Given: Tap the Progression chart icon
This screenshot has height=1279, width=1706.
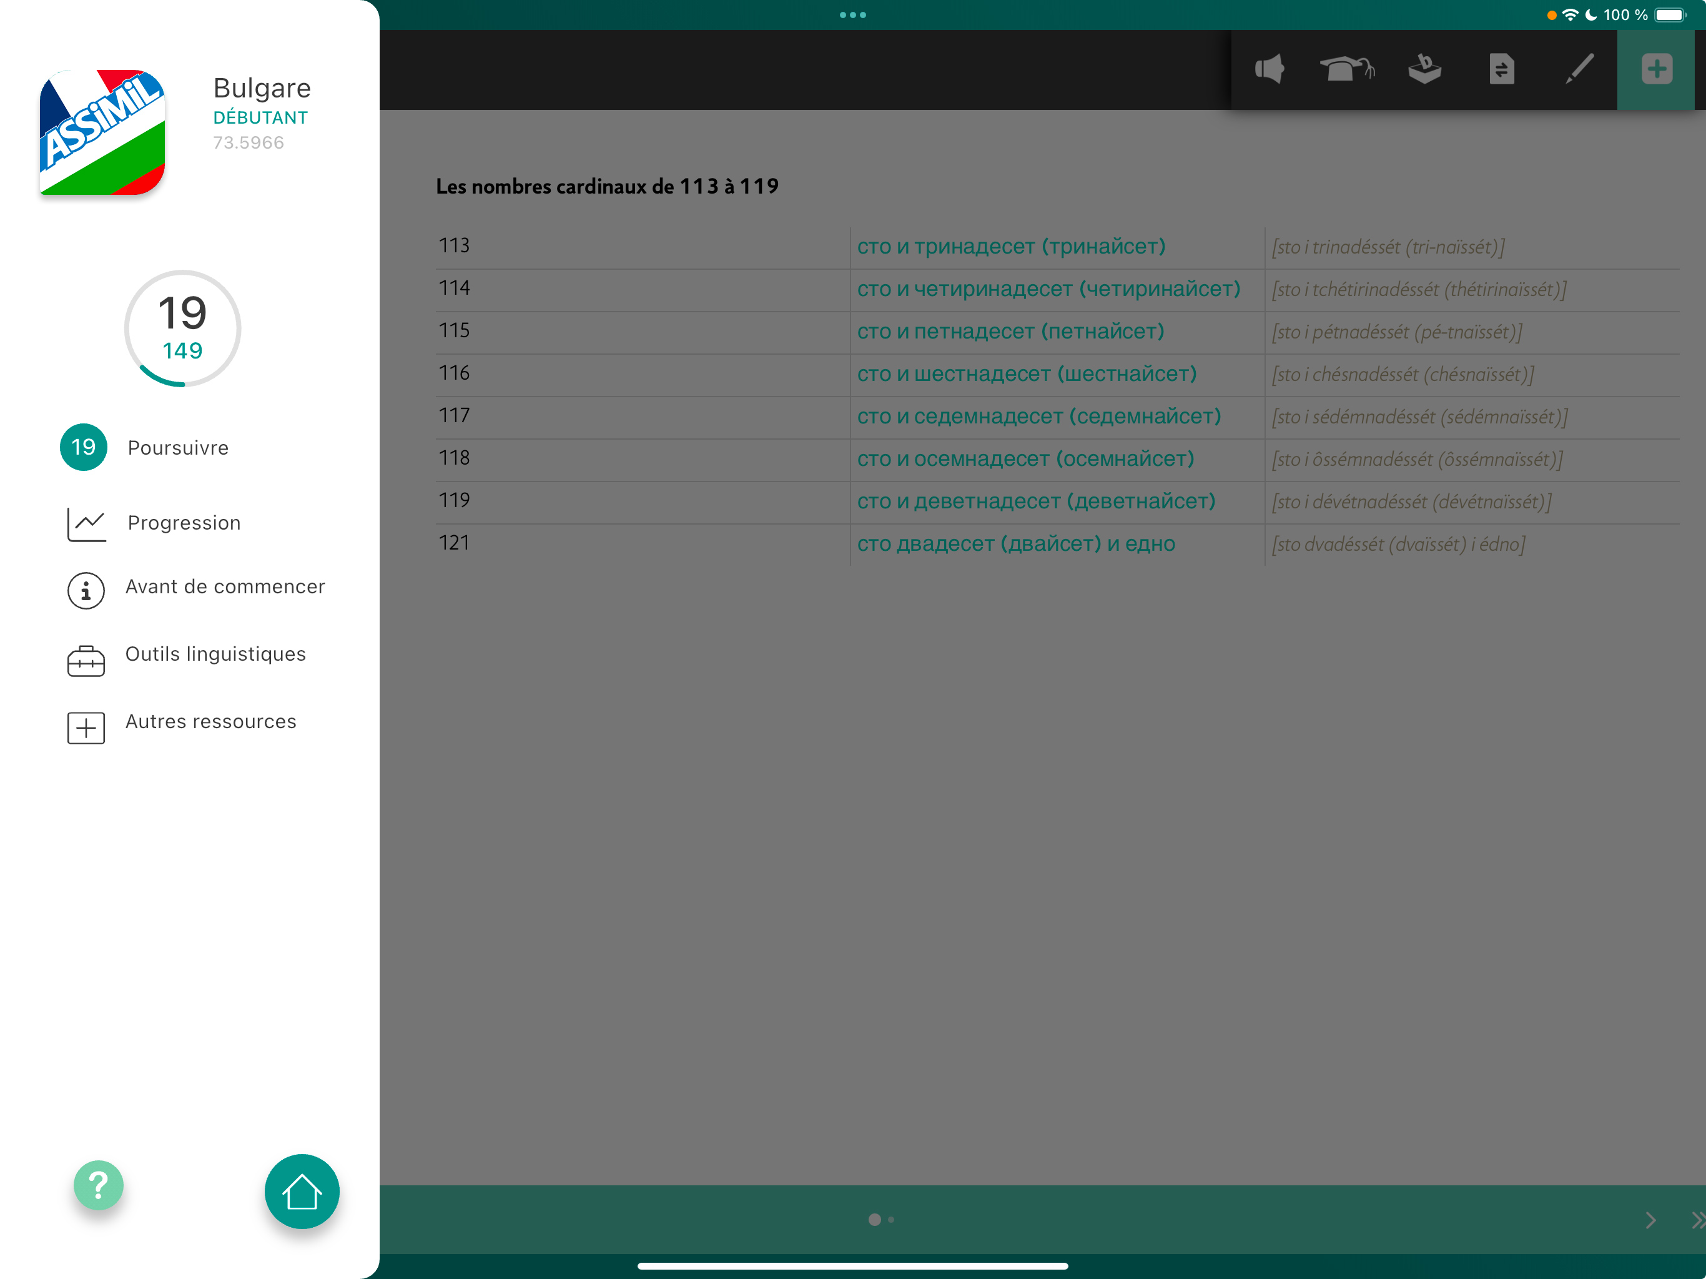Looking at the screenshot, I should coord(86,525).
